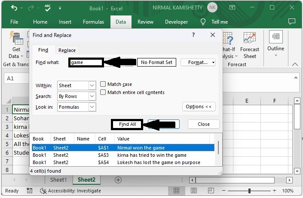Open the Search By Rows dropdown
The height and width of the screenshot is (198, 303).
click(x=92, y=96)
